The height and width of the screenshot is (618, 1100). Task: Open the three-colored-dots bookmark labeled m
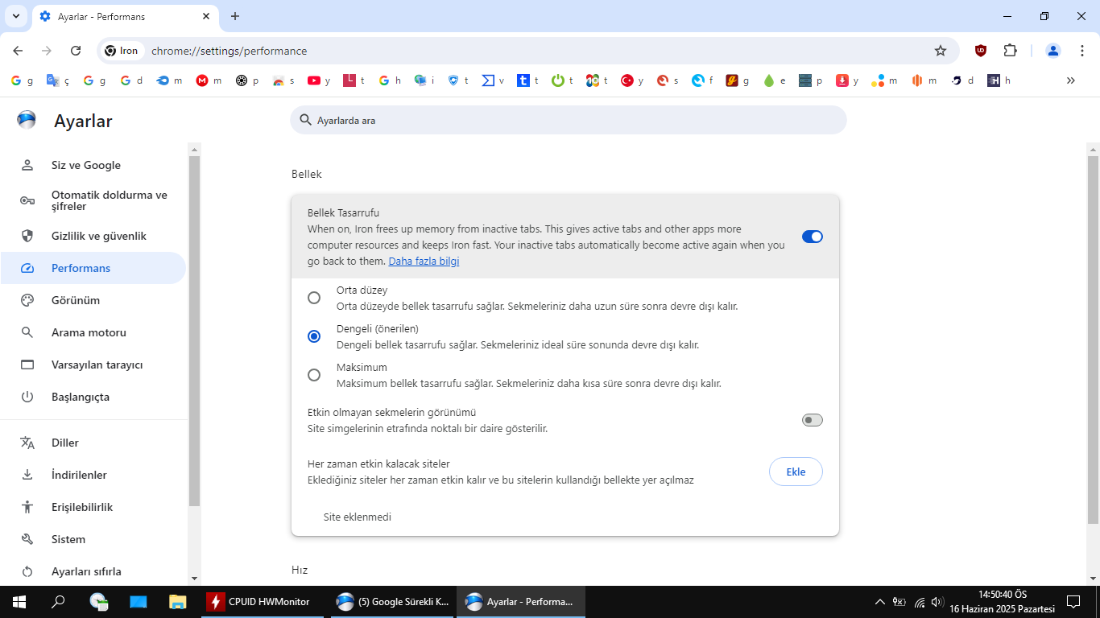point(885,80)
